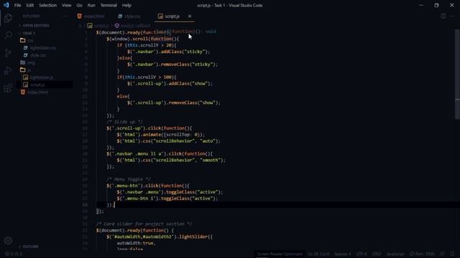Change the UTF-8 encoding
The height and width of the screenshot is (258, 460).
point(362,254)
